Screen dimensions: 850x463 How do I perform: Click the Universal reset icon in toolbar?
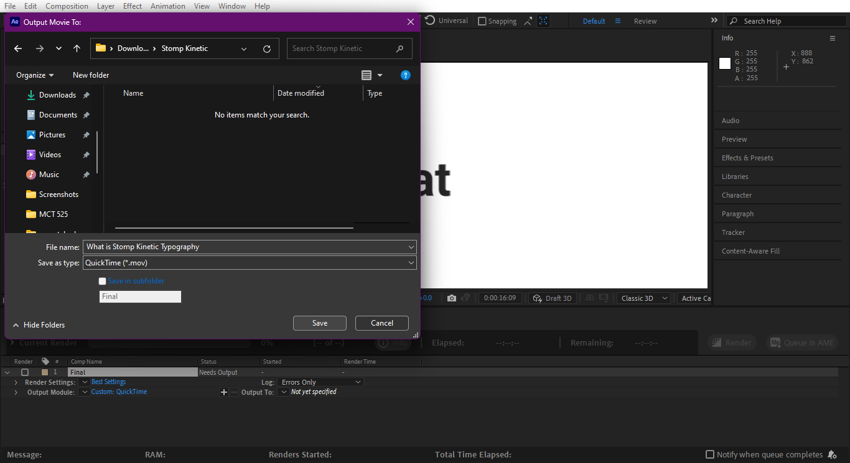tap(430, 21)
